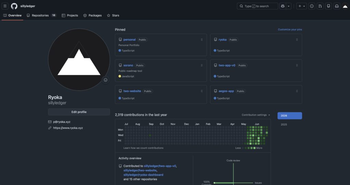
Task: Open the two-website pinned repository
Action: tap(132, 91)
